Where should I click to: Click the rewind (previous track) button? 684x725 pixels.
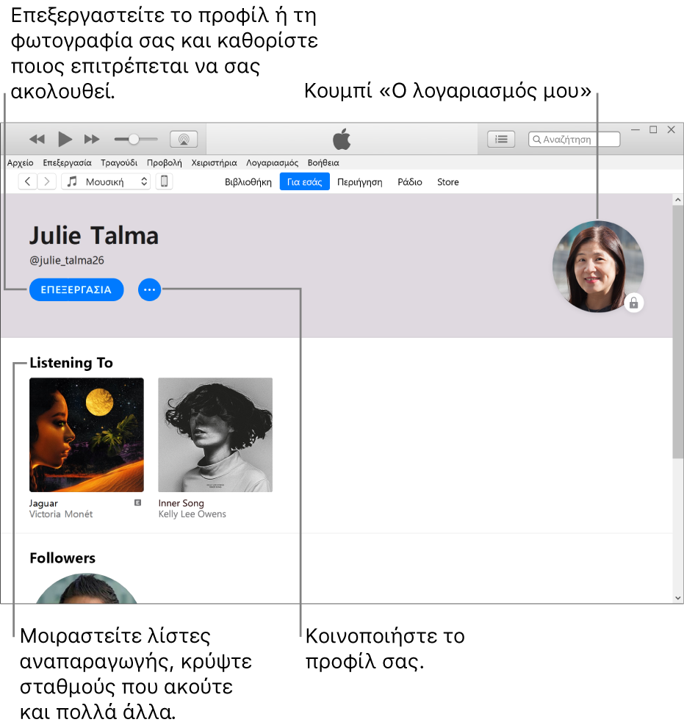(x=37, y=139)
